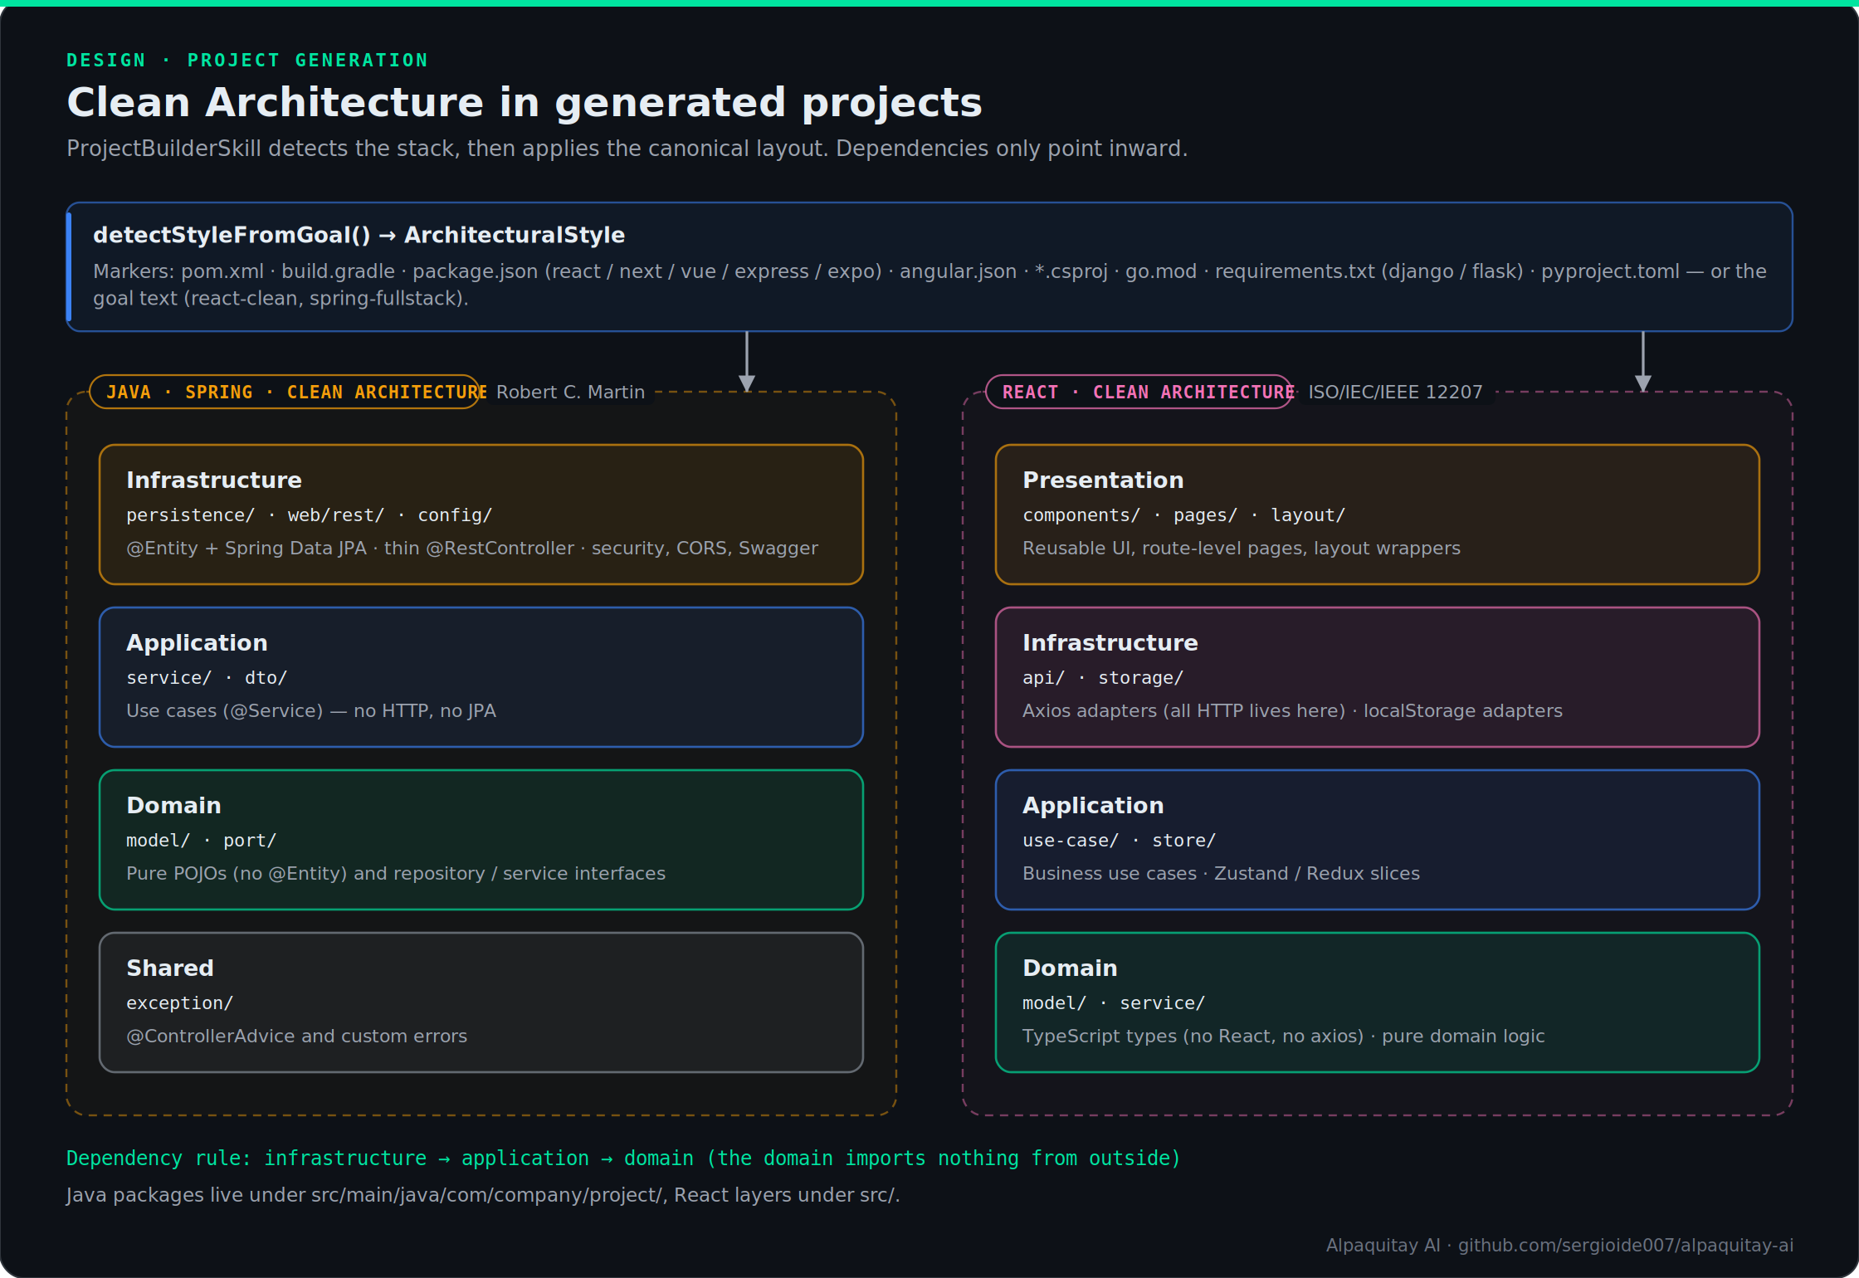Click '@ControllerAdvice and custom errors' text

coord(296,1037)
